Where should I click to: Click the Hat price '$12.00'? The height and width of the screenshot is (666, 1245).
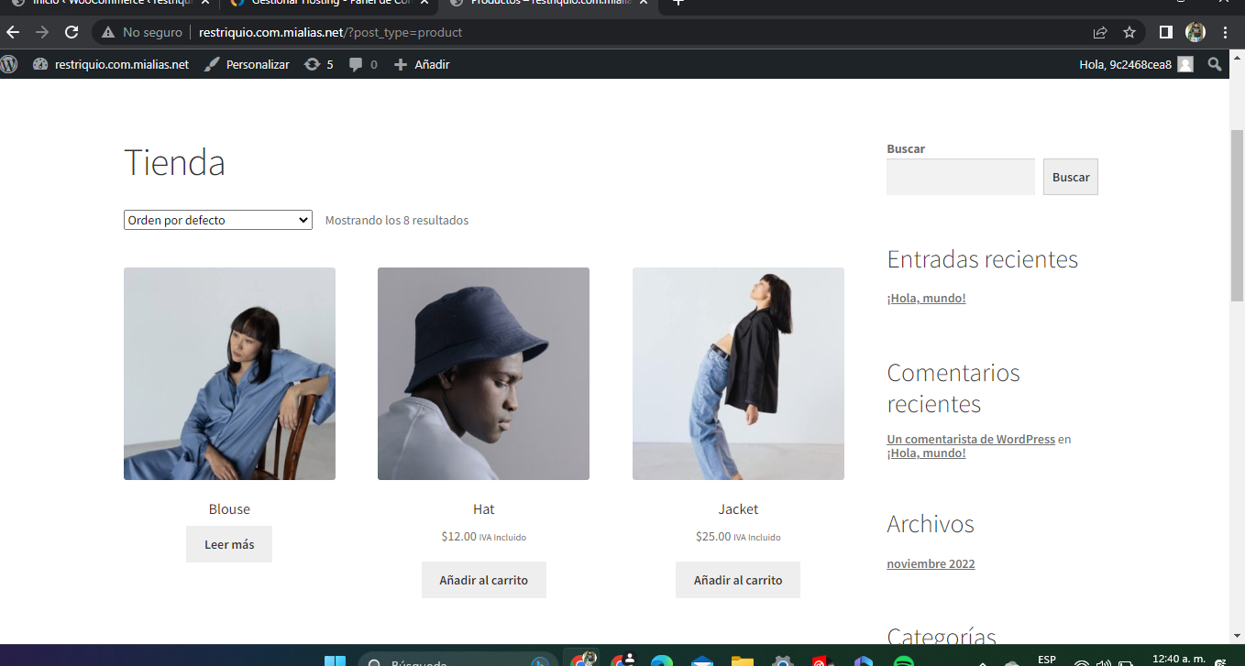click(458, 537)
